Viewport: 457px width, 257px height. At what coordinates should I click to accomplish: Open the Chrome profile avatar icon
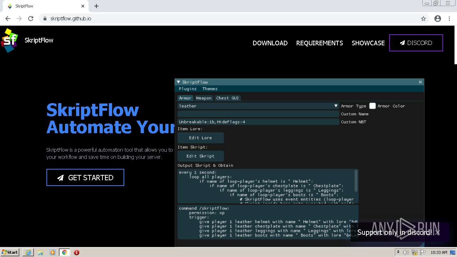438,19
